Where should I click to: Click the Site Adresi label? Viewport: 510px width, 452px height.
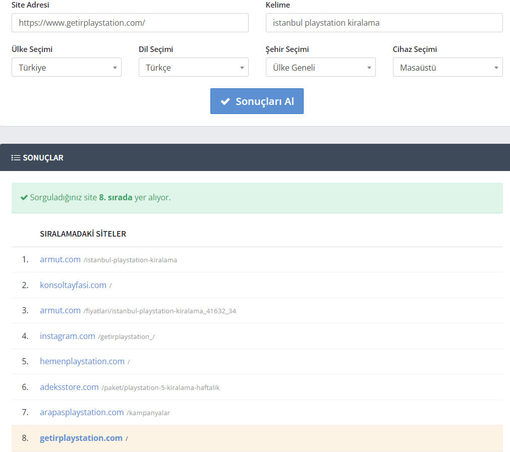(x=30, y=5)
